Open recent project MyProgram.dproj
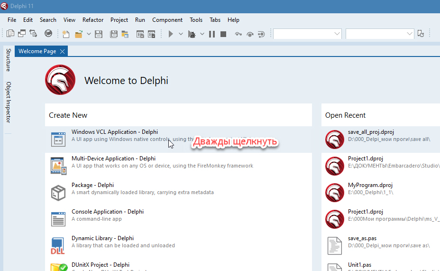This screenshot has width=440, height=271. (381, 193)
